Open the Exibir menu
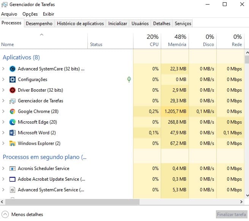The height and width of the screenshot is (221, 249). pos(48,14)
